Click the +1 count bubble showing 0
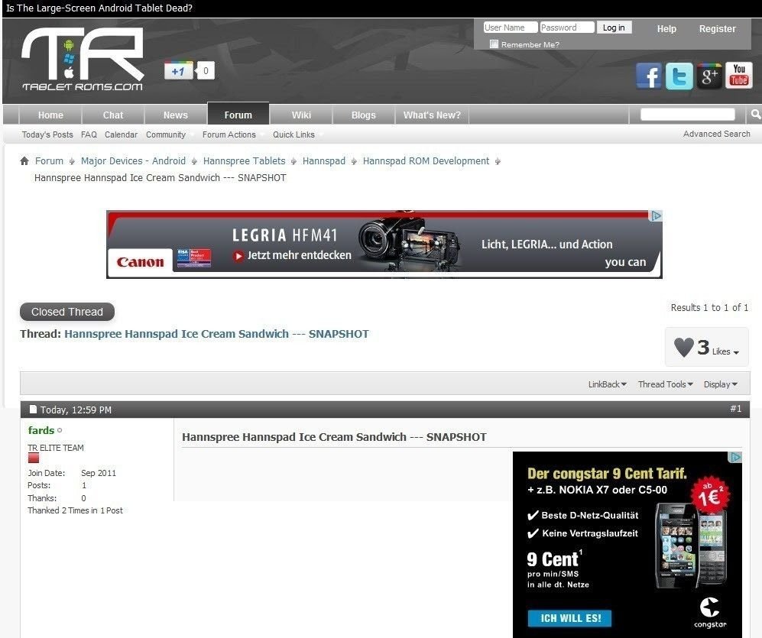The width and height of the screenshot is (762, 638). pos(206,71)
